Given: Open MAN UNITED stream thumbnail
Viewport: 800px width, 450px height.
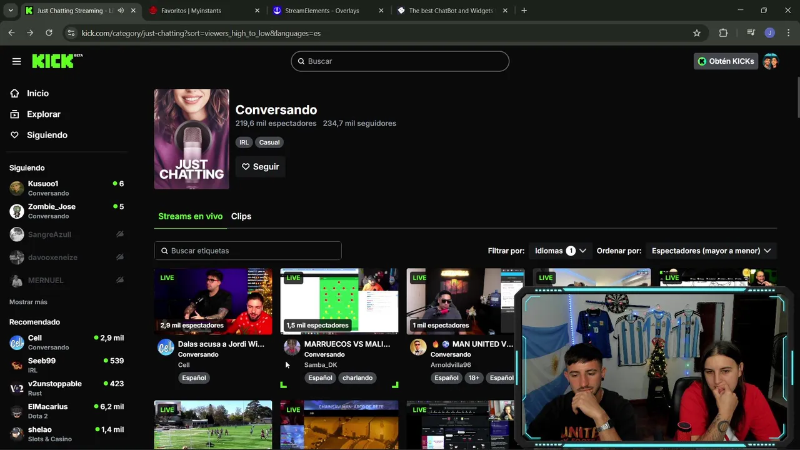Looking at the screenshot, I should tap(466, 302).
